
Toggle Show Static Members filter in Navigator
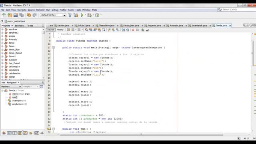[14, 133]
